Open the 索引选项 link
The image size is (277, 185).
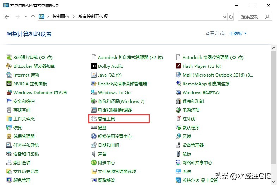point(22,163)
